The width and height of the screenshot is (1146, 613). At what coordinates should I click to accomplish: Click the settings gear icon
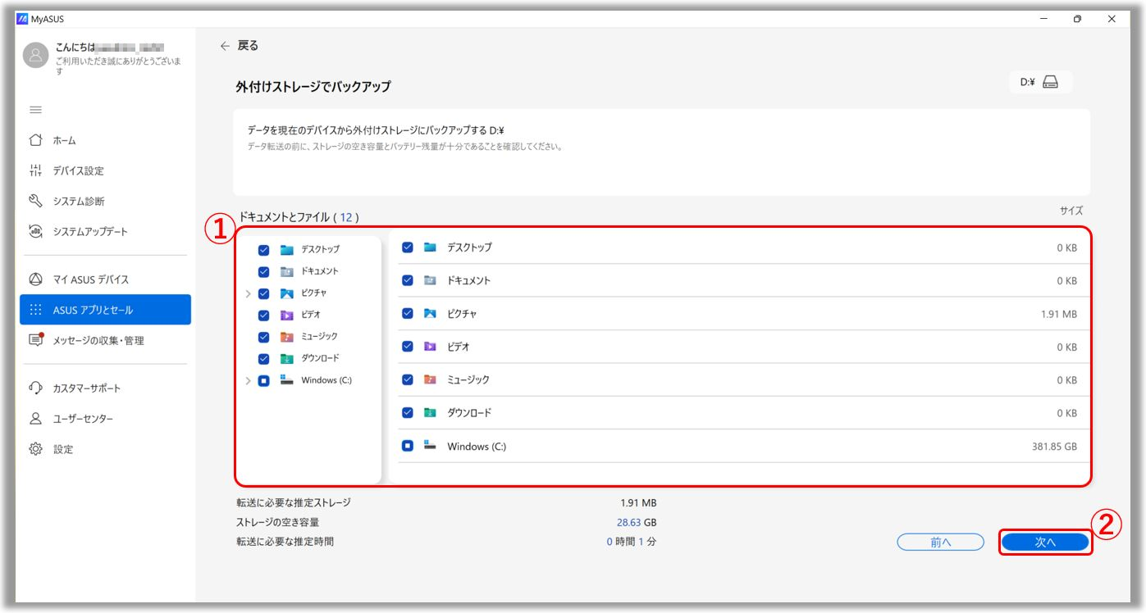[35, 449]
